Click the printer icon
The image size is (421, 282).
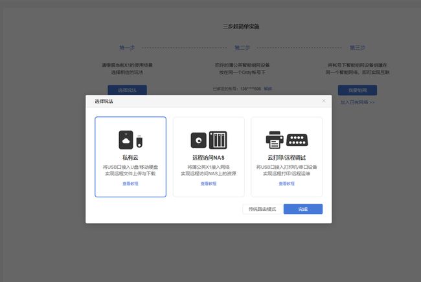(x=275, y=140)
